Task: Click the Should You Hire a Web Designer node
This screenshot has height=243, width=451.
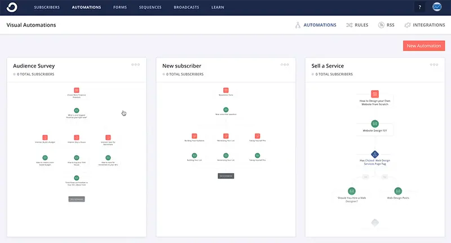Action: 352,191
